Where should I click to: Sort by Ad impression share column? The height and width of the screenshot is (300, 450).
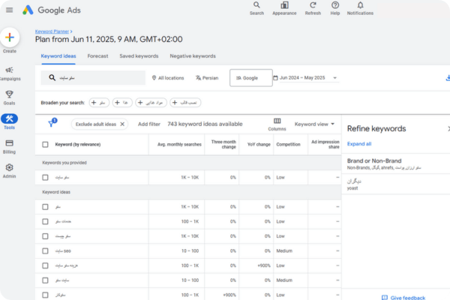[325, 145]
